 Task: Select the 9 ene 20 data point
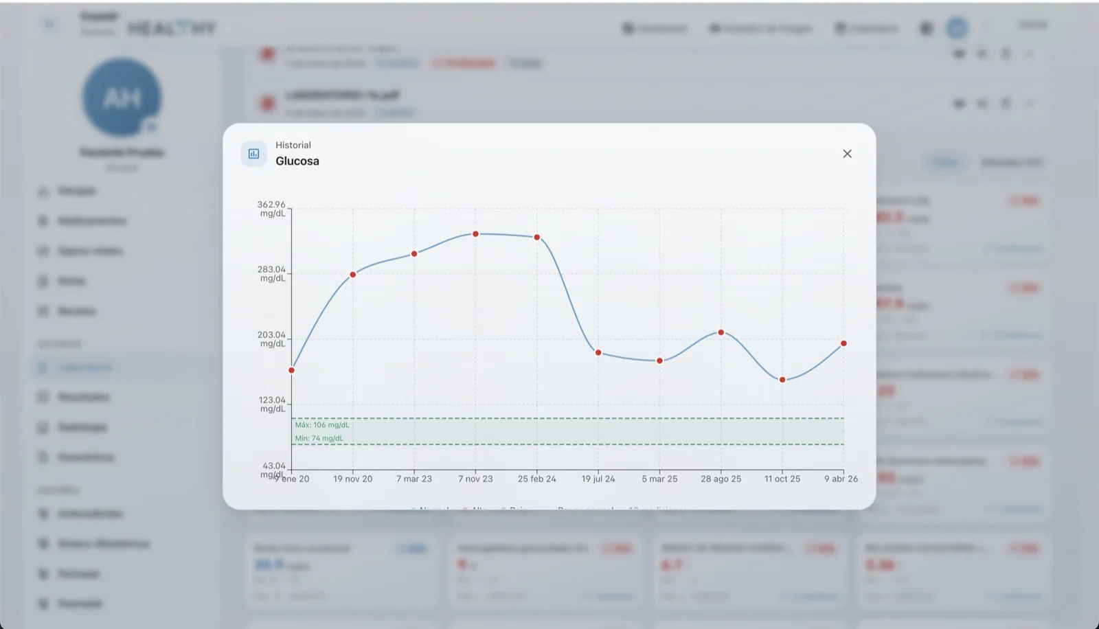tap(292, 370)
